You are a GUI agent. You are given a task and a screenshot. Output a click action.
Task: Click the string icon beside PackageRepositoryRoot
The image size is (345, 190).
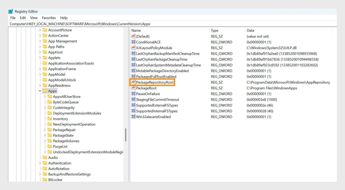point(133,82)
